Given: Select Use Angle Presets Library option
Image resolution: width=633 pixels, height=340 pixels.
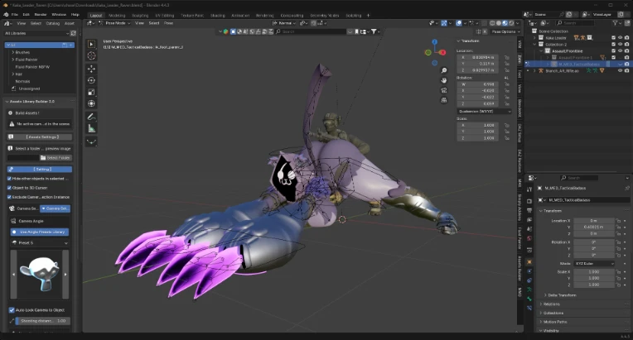Looking at the screenshot, I should click(x=40, y=232).
